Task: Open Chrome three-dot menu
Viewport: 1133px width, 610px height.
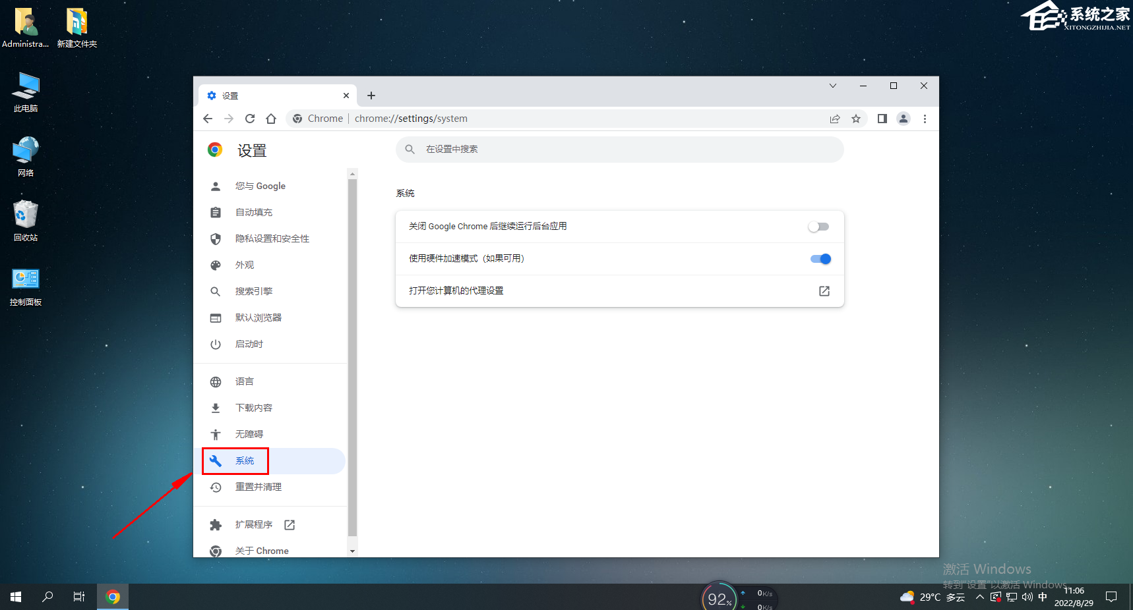Action: [925, 119]
